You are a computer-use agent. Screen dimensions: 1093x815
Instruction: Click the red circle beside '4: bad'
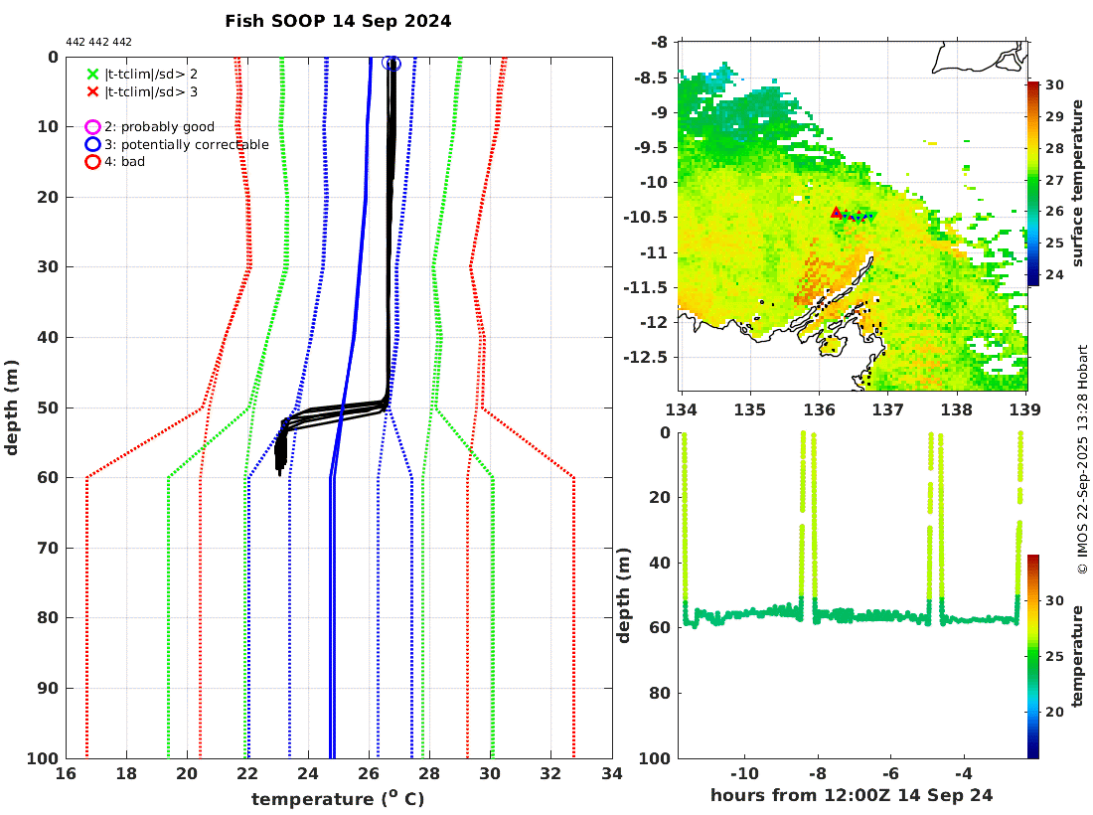(x=92, y=162)
